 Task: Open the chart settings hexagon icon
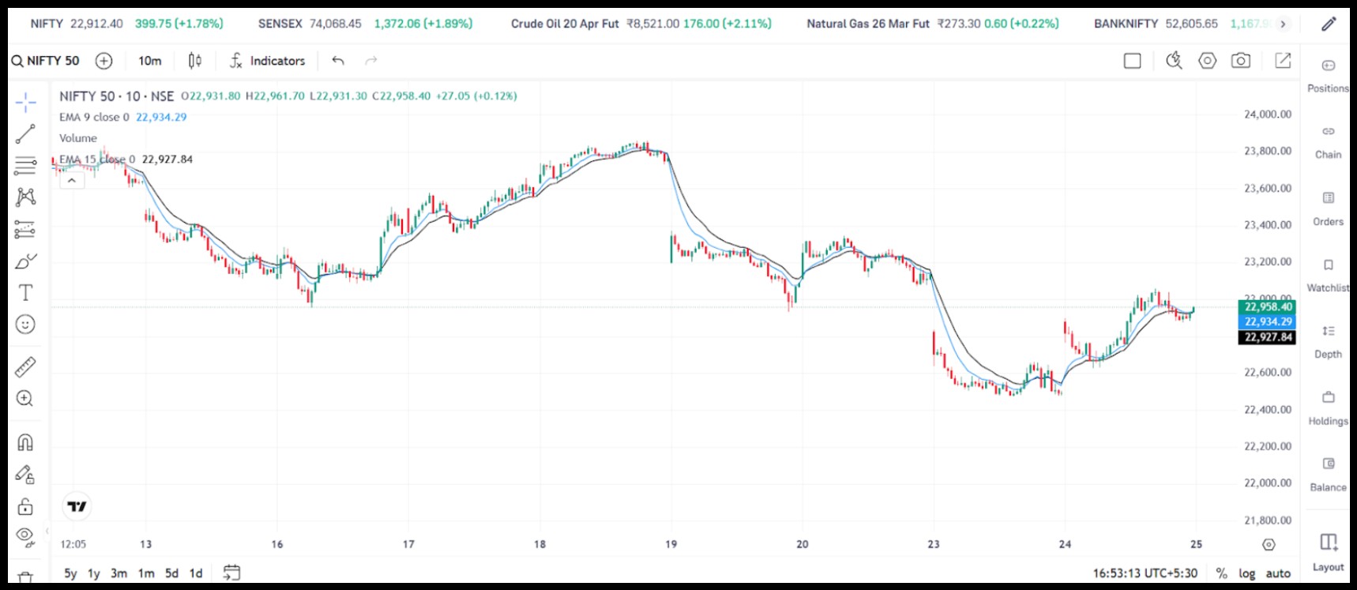click(1207, 61)
